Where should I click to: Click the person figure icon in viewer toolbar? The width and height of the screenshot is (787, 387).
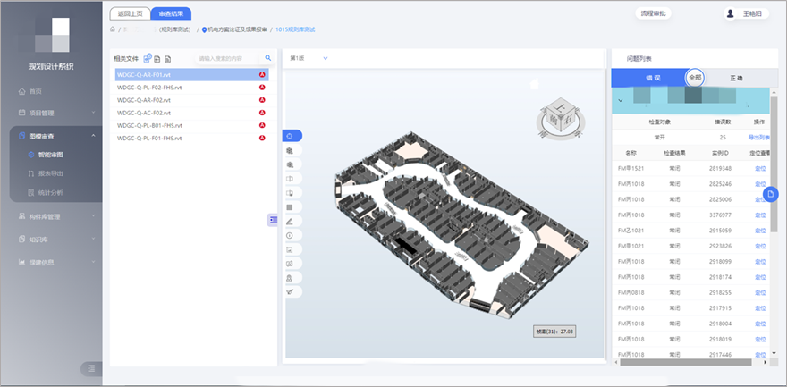(290, 277)
